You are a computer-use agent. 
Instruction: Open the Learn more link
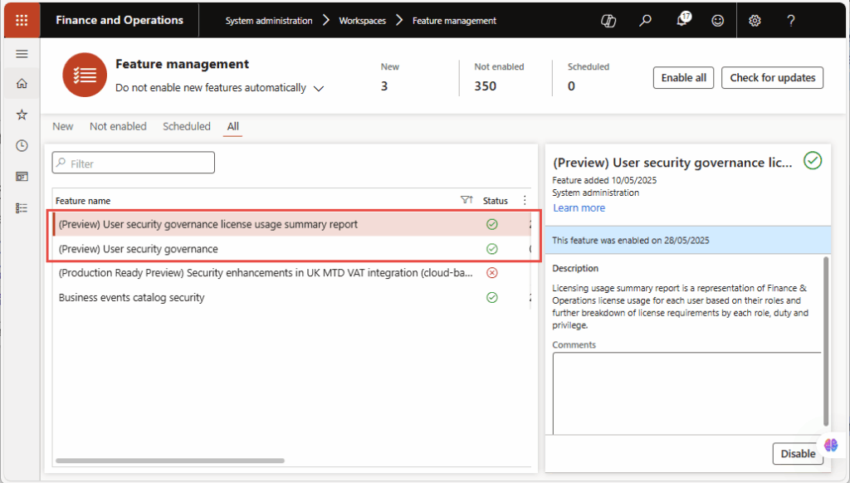click(x=579, y=208)
